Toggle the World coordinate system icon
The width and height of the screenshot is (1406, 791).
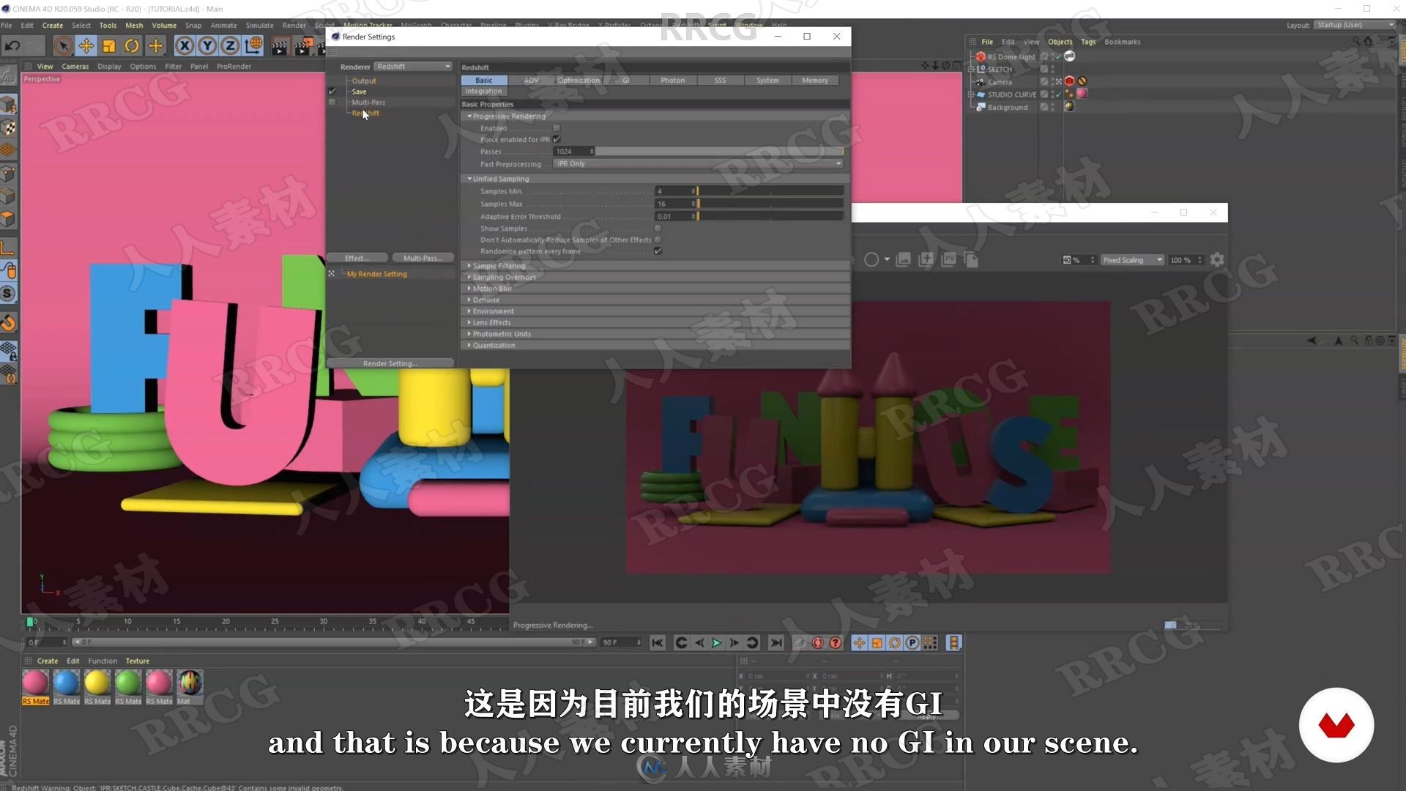(x=253, y=46)
